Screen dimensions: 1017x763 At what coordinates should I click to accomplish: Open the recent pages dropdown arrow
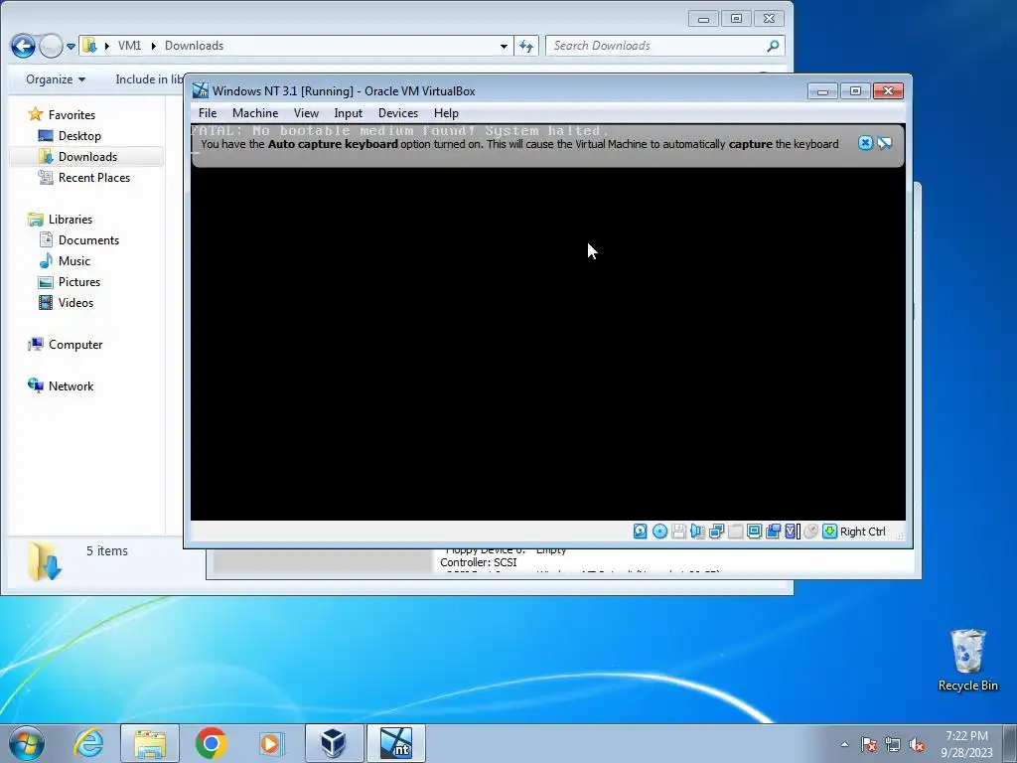click(71, 46)
